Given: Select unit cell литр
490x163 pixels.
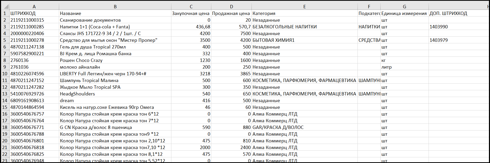Looking at the screenshot, I should pyautogui.click(x=404, y=67).
